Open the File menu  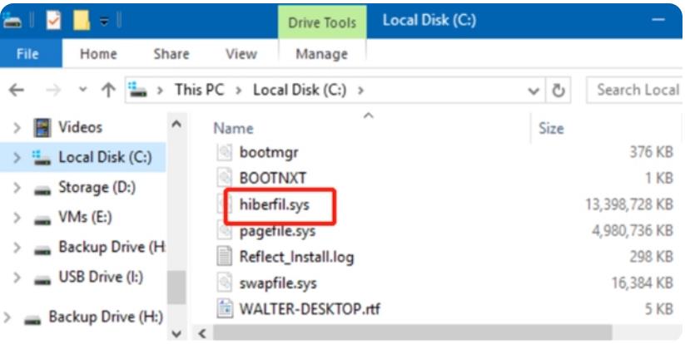pos(27,54)
